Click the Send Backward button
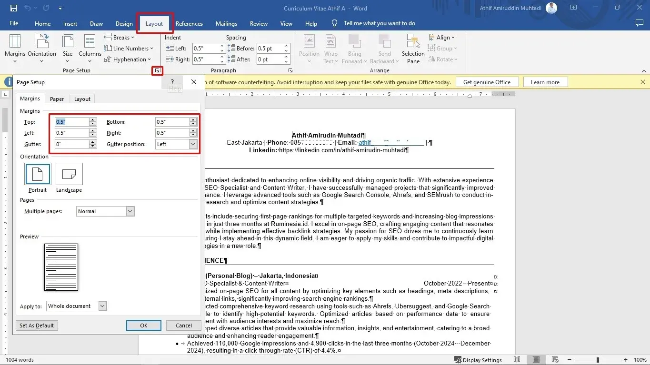 pos(384,49)
